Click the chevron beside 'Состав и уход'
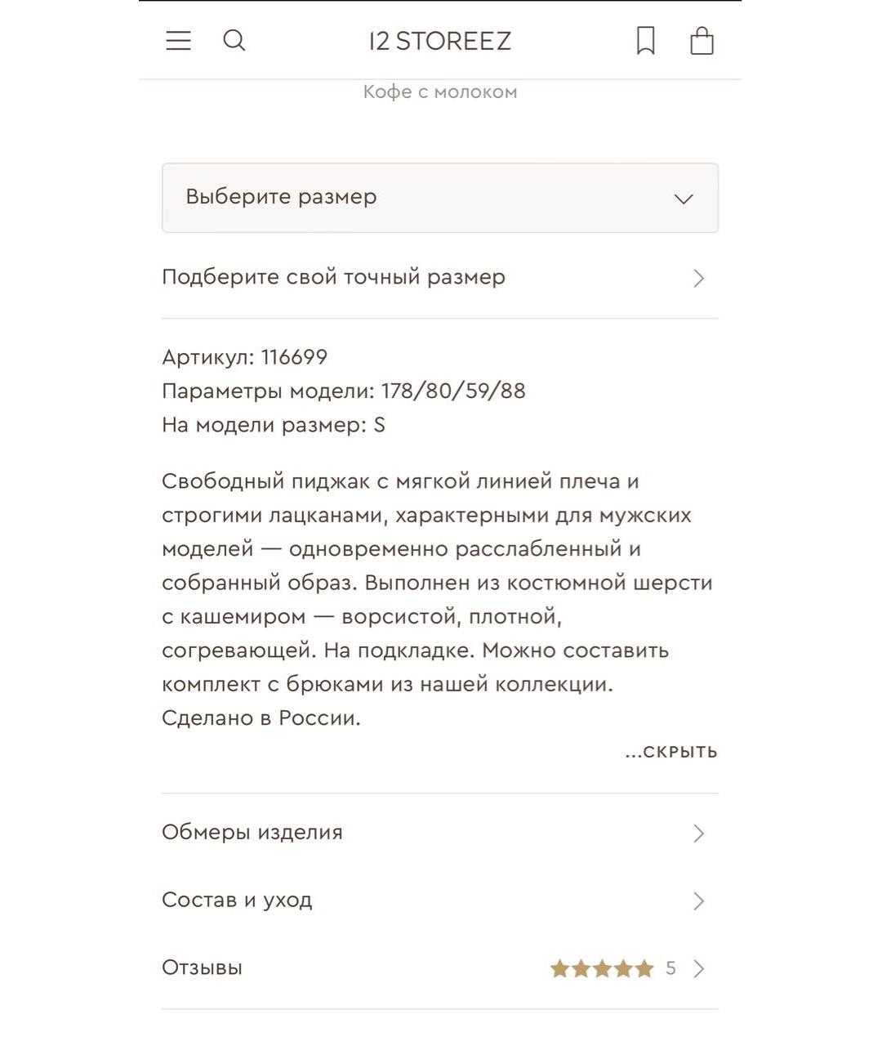The height and width of the screenshot is (1046, 882). 699,901
